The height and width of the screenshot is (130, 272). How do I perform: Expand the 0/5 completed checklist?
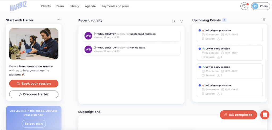coord(238,115)
